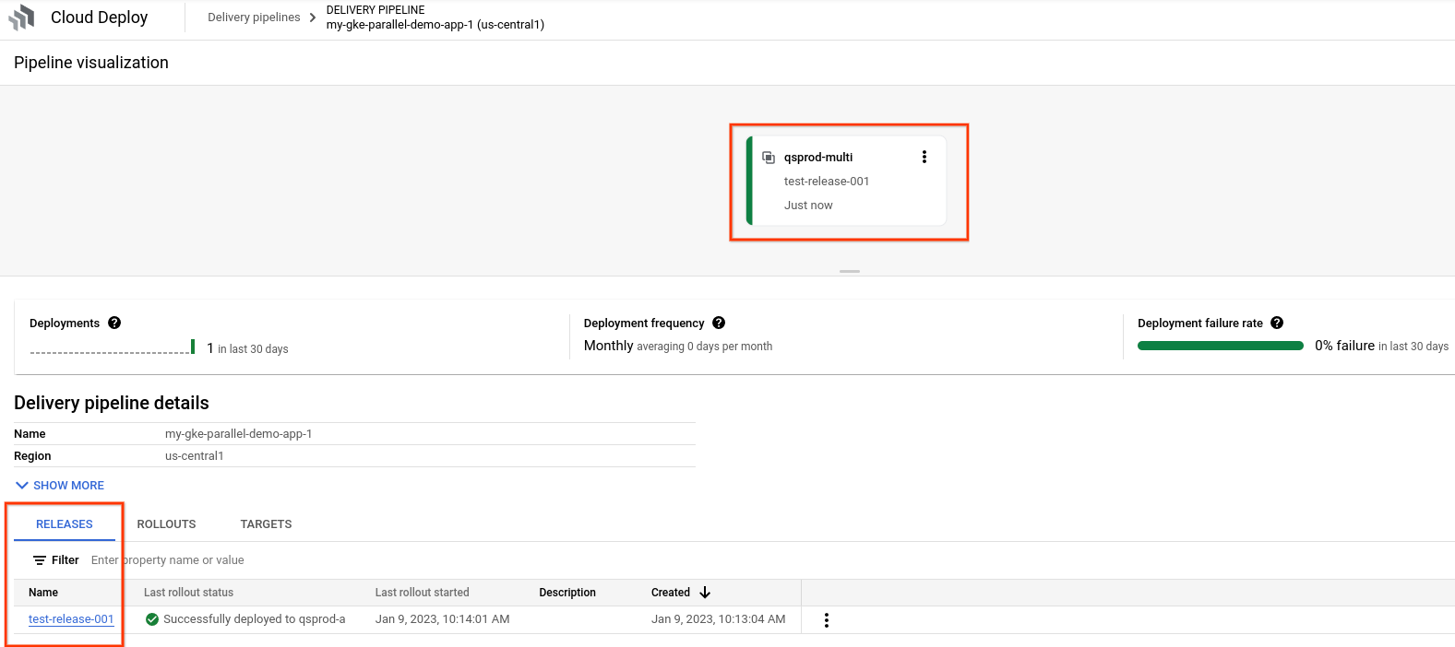Toggle sort arrow on Created column
This screenshot has height=647, width=1455.
[x=705, y=593]
